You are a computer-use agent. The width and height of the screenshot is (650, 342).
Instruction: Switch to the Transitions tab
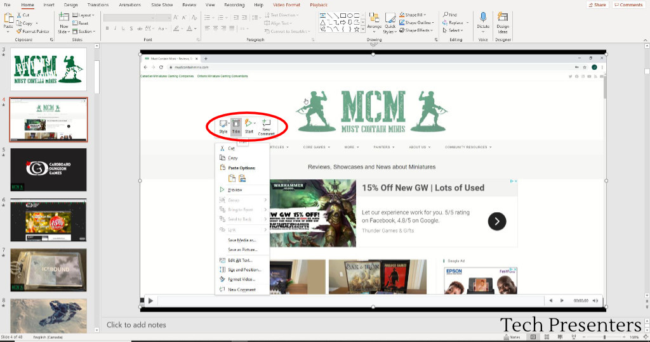pyautogui.click(x=98, y=5)
